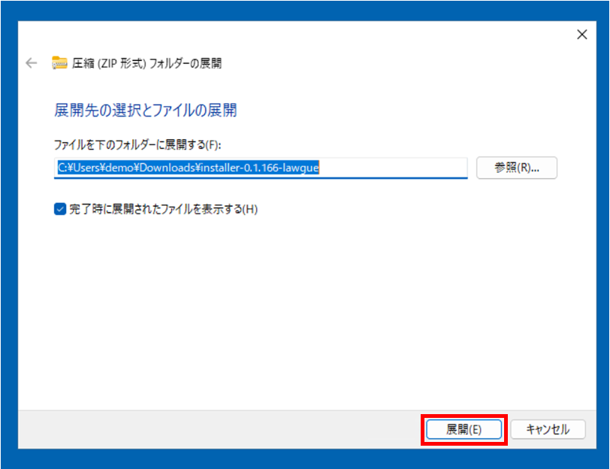Click the キャンセル button
This screenshot has height=469, width=610.
tap(547, 429)
